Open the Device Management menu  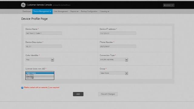[x=42, y=12]
